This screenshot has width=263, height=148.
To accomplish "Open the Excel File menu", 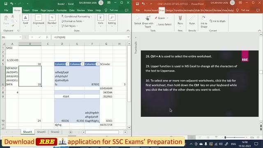I will 6,10.
